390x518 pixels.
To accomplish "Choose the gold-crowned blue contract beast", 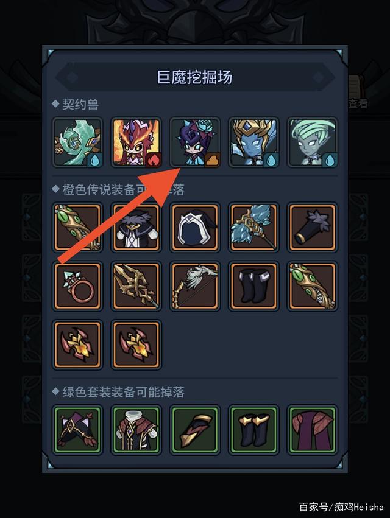I will [x=253, y=142].
